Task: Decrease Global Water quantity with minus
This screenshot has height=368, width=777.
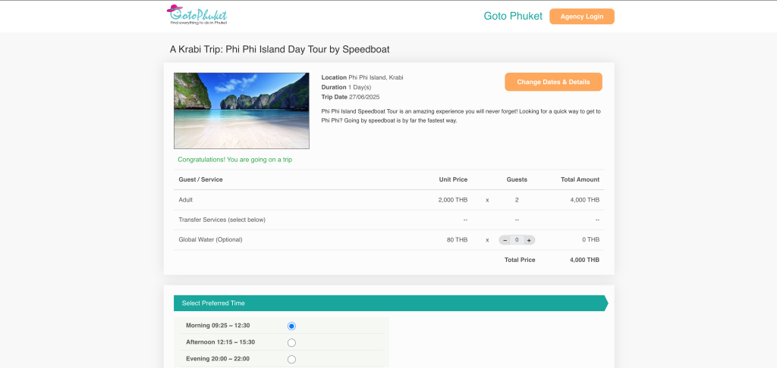Action: pyautogui.click(x=505, y=240)
